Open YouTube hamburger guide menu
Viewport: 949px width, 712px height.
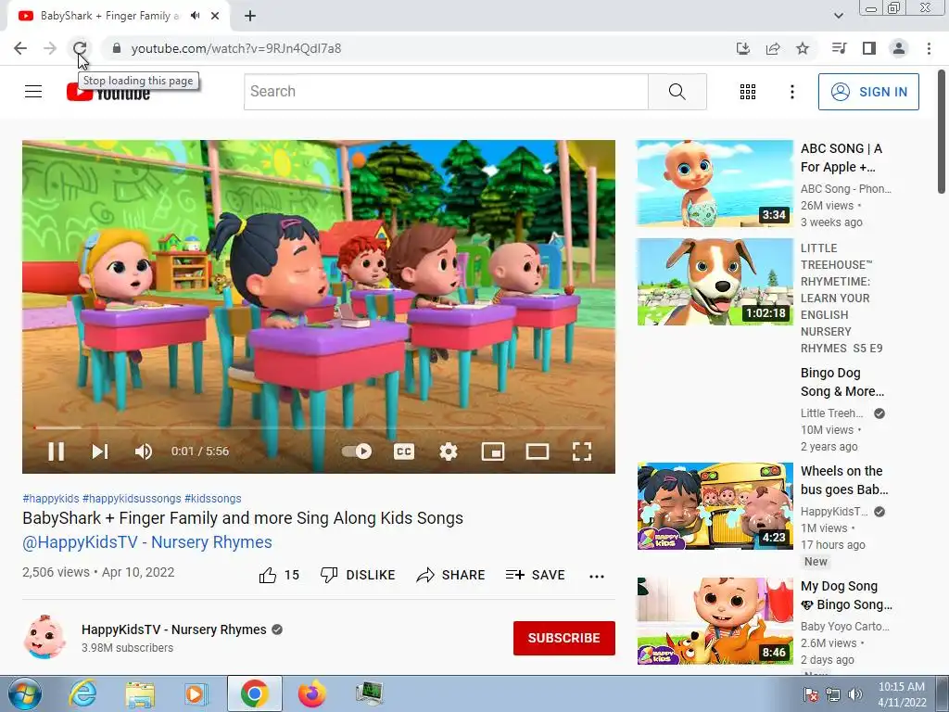(x=33, y=92)
